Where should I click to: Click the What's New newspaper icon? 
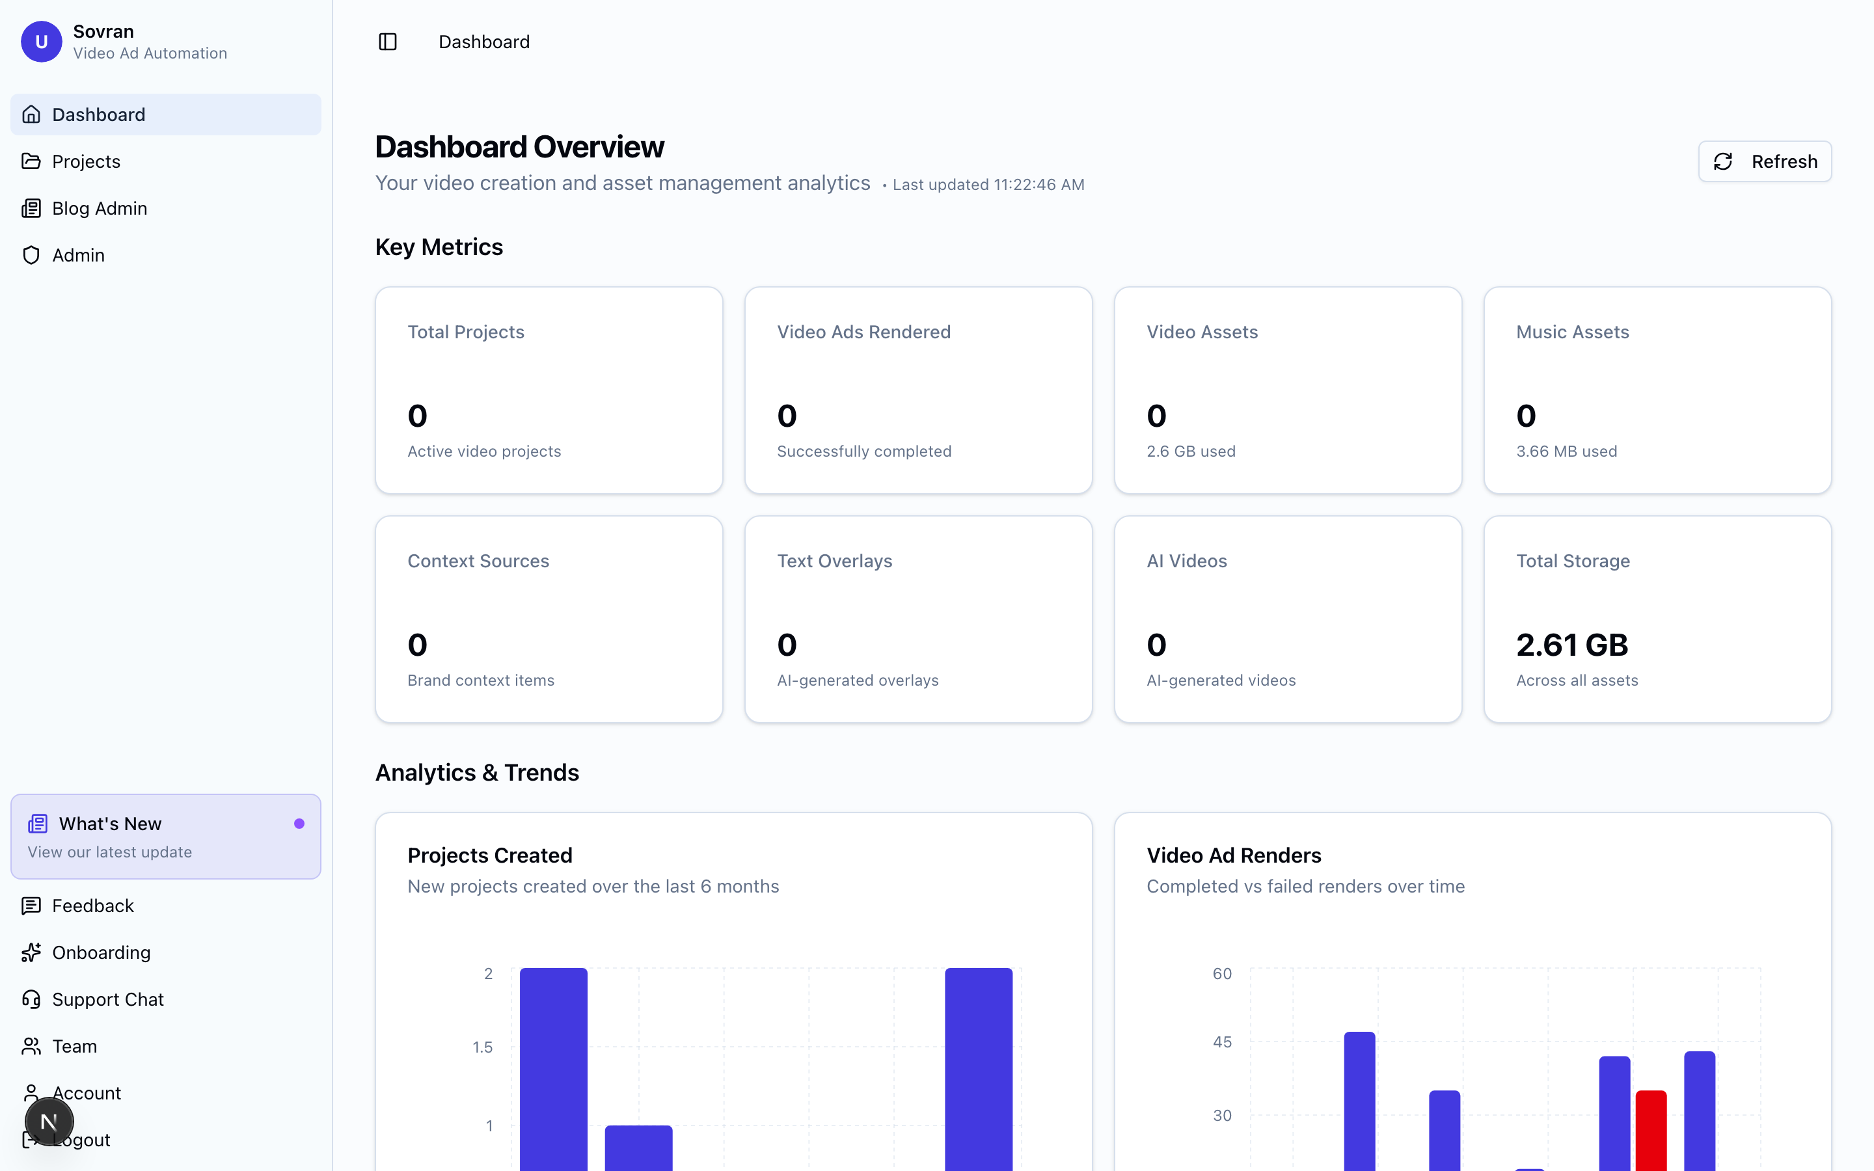(38, 823)
